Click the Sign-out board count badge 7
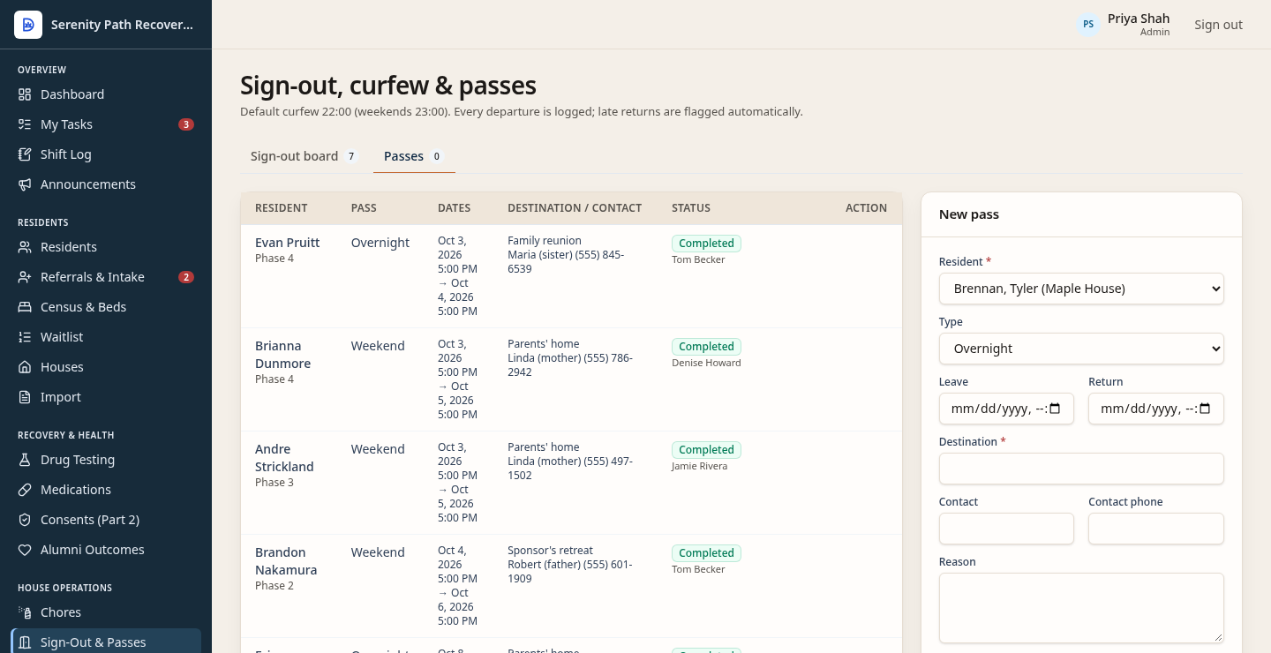Viewport: 1271px width, 653px height. tap(350, 156)
